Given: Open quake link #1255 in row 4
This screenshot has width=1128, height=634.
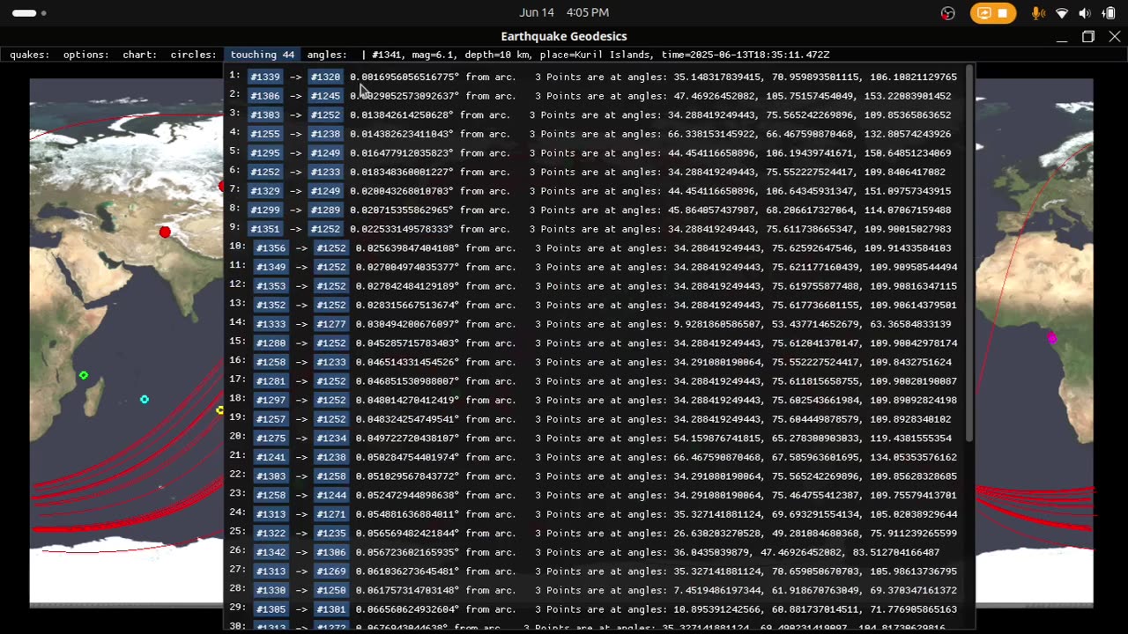Looking at the screenshot, I should pyautogui.click(x=265, y=135).
